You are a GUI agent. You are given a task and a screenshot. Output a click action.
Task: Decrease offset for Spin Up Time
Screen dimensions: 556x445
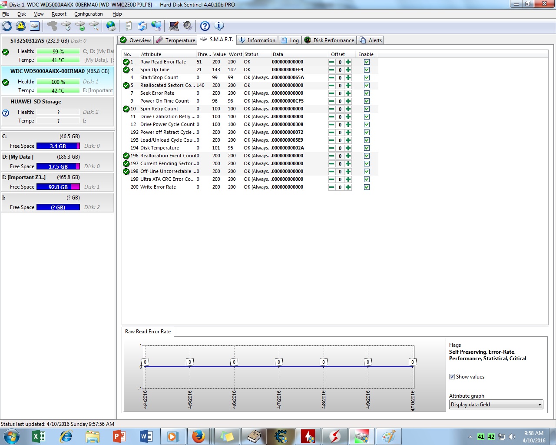pos(332,70)
